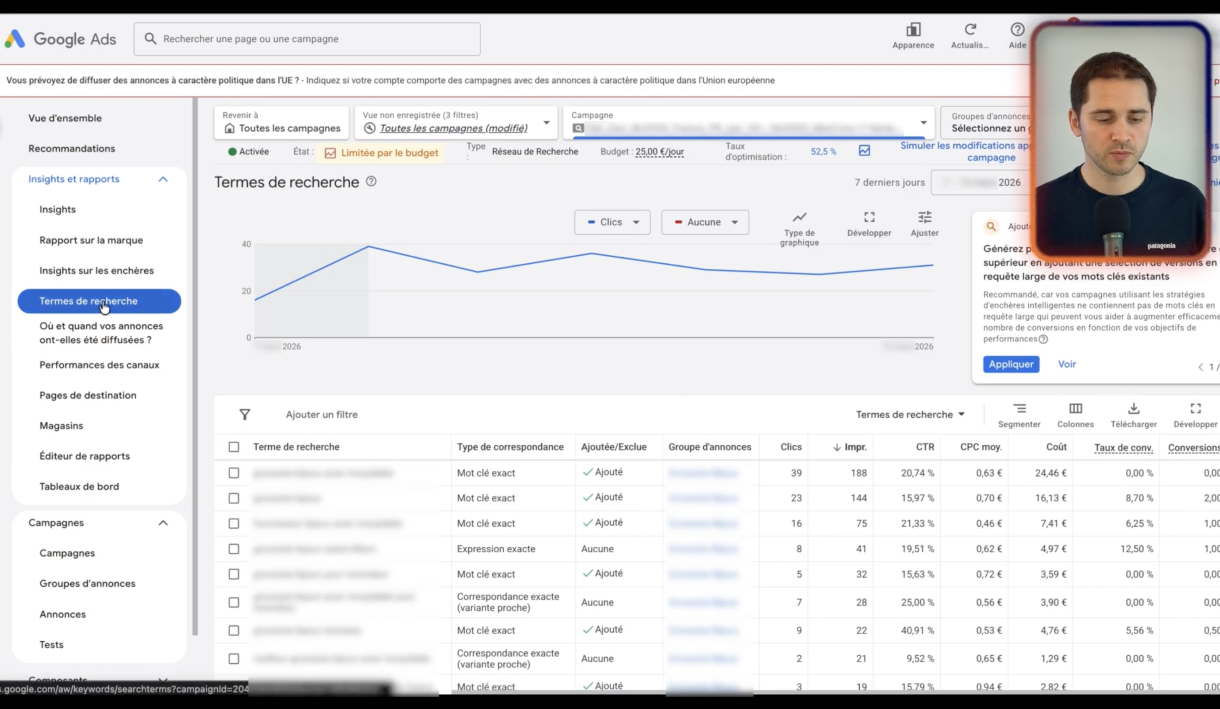Click the Actualiser refresh icon
1220x709 pixels.
[x=970, y=30]
